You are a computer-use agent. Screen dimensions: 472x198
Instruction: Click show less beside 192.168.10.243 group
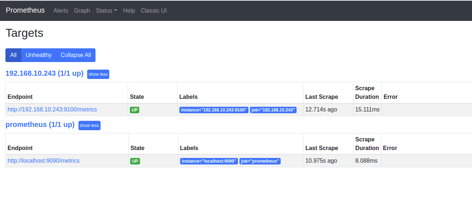pyautogui.click(x=98, y=74)
